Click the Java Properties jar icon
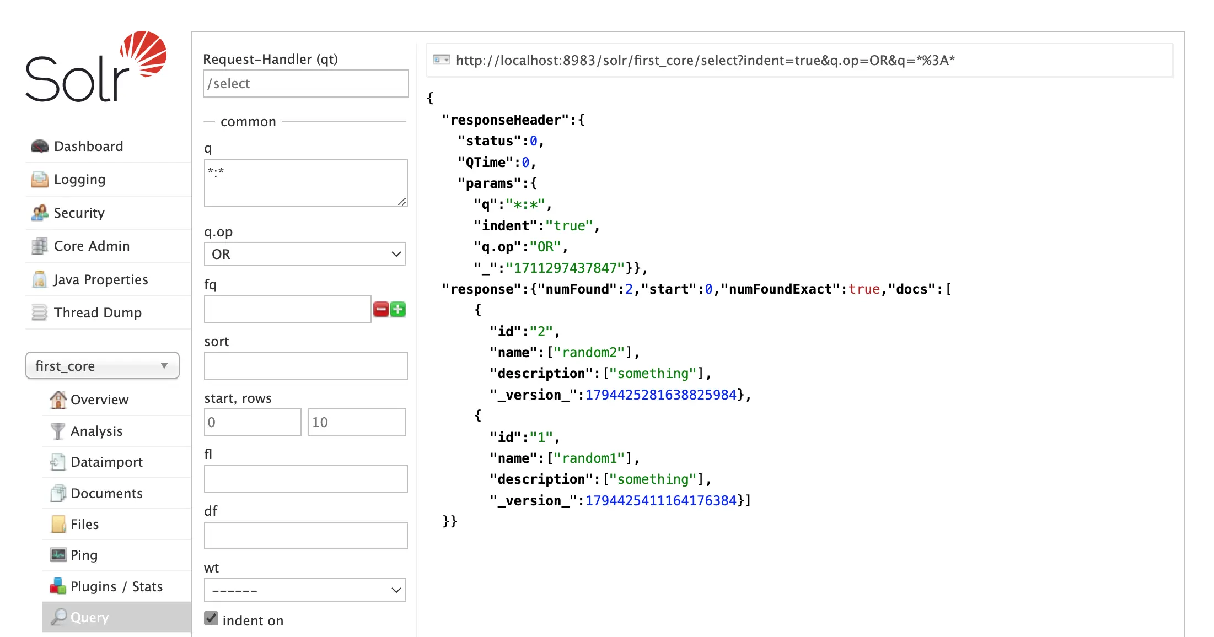 tap(39, 279)
